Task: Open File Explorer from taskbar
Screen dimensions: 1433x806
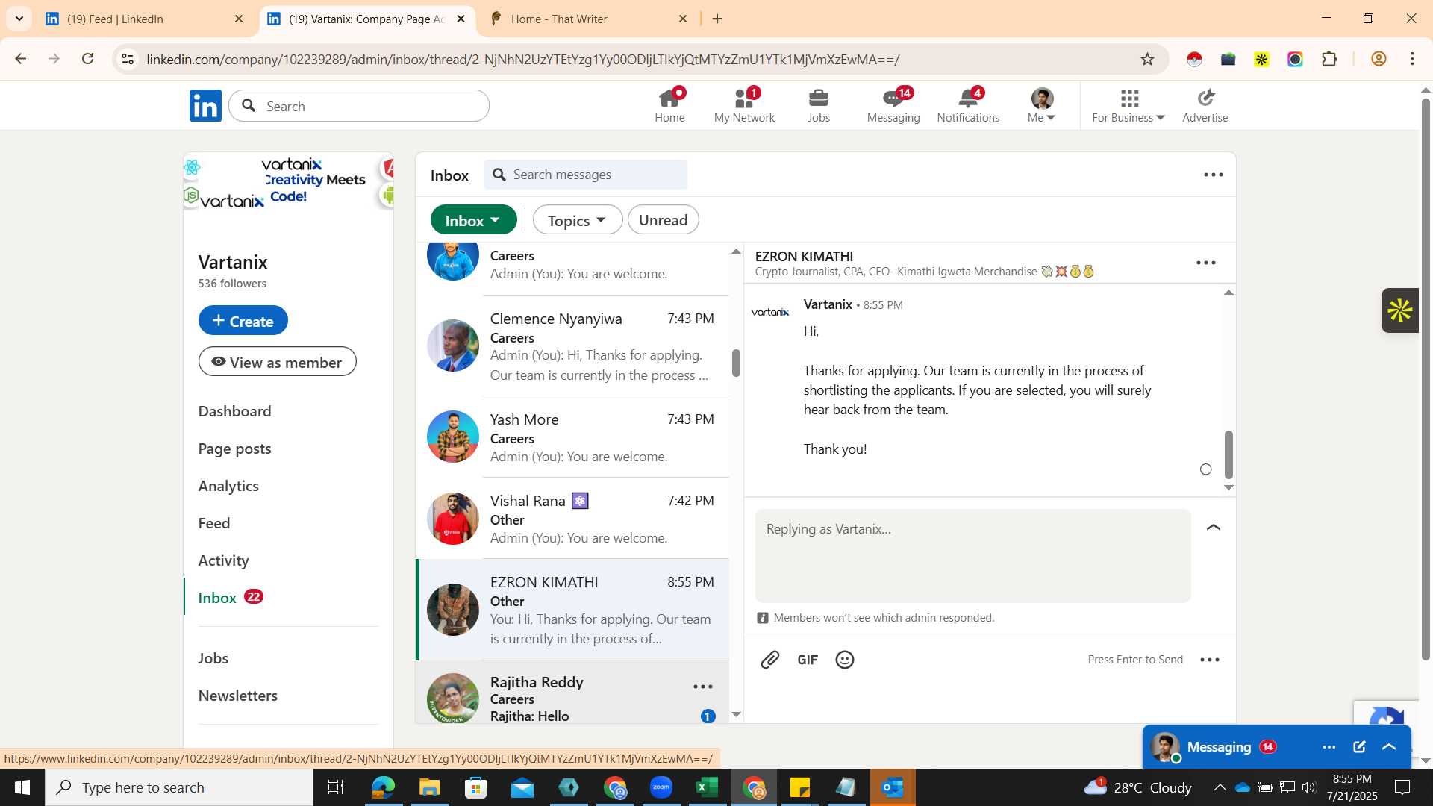Action: 430,787
